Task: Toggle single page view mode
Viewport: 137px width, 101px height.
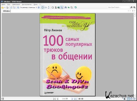Action: (129, 99)
